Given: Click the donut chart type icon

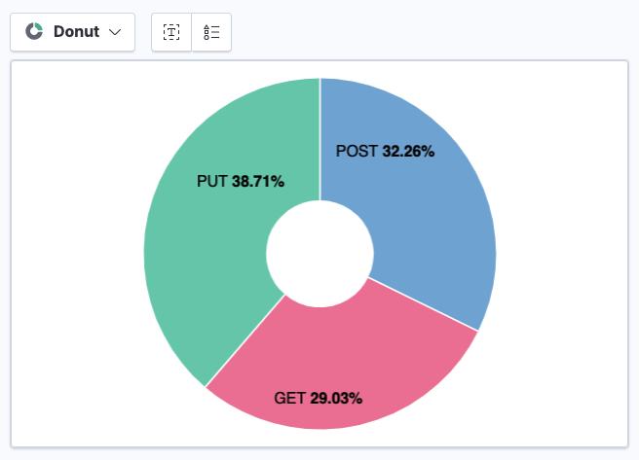Looking at the screenshot, I should click(x=34, y=31).
